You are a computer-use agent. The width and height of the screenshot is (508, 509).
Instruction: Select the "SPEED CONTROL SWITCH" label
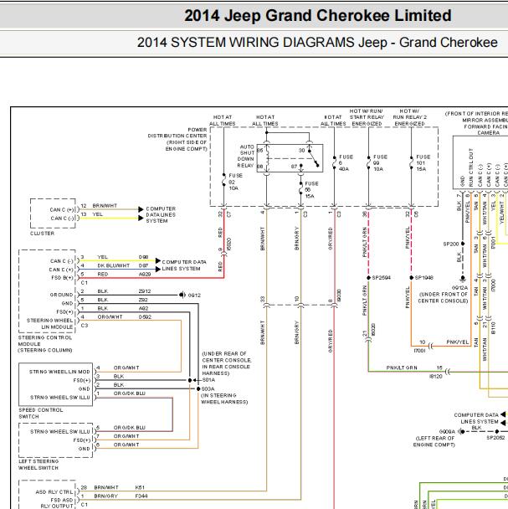tap(41, 413)
